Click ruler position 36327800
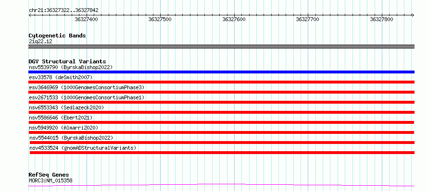This screenshot has height=191, width=428. [382, 19]
